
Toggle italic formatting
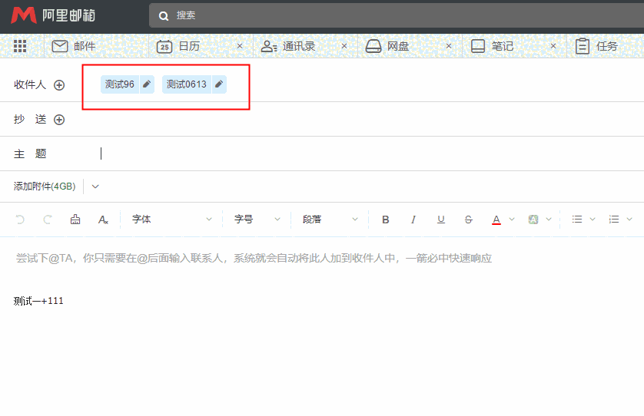pos(413,220)
